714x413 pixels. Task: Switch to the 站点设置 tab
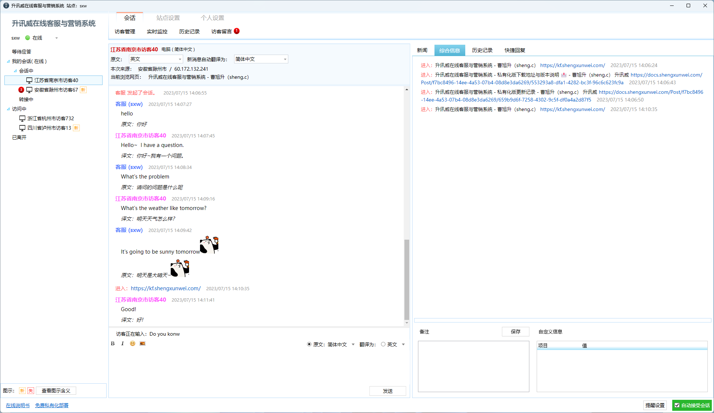168,18
